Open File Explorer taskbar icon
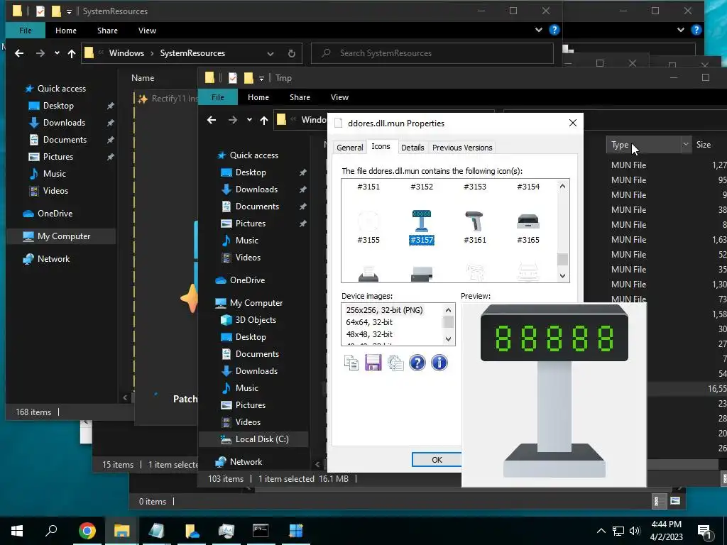 [x=121, y=531]
